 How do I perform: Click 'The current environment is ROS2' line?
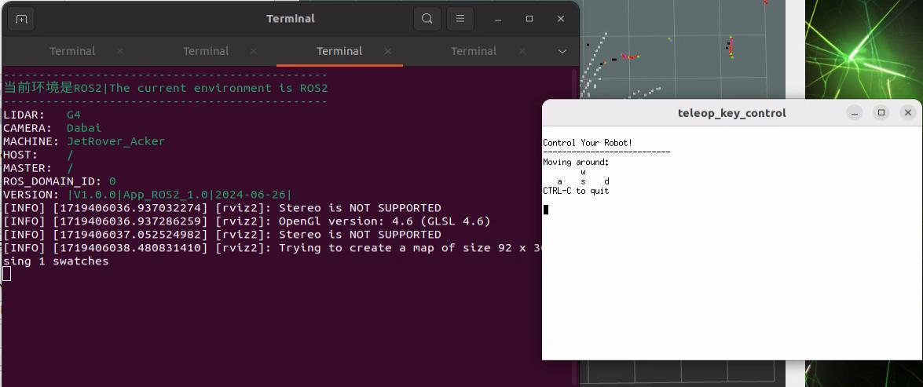[x=166, y=88]
